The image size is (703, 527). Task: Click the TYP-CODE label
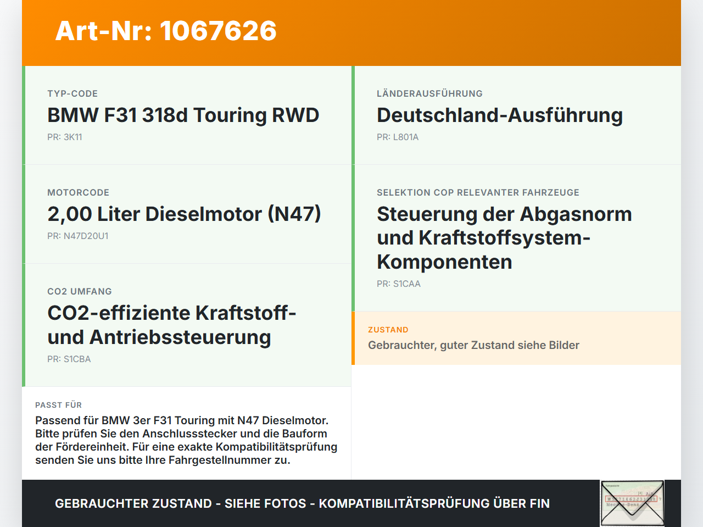point(72,93)
